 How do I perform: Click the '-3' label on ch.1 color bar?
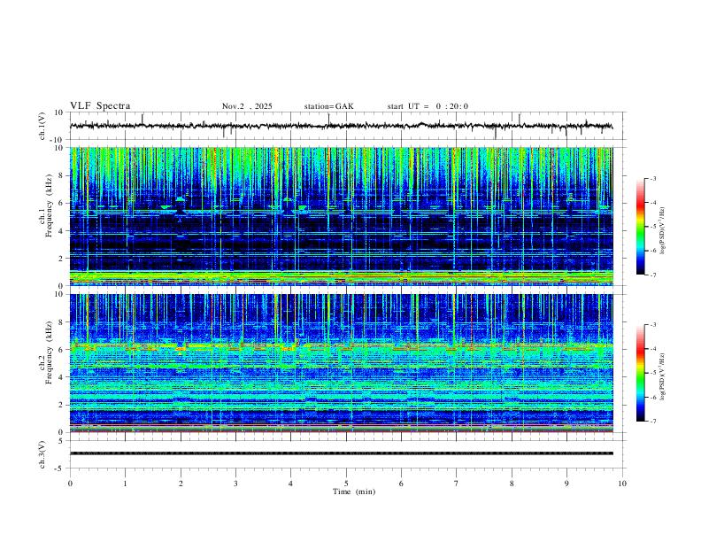click(652, 178)
